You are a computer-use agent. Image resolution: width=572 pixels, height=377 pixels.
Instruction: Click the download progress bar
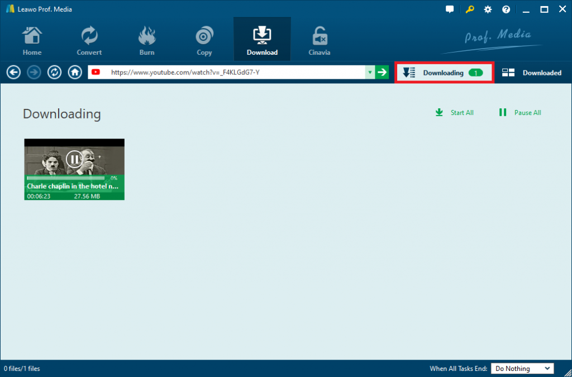[66, 178]
